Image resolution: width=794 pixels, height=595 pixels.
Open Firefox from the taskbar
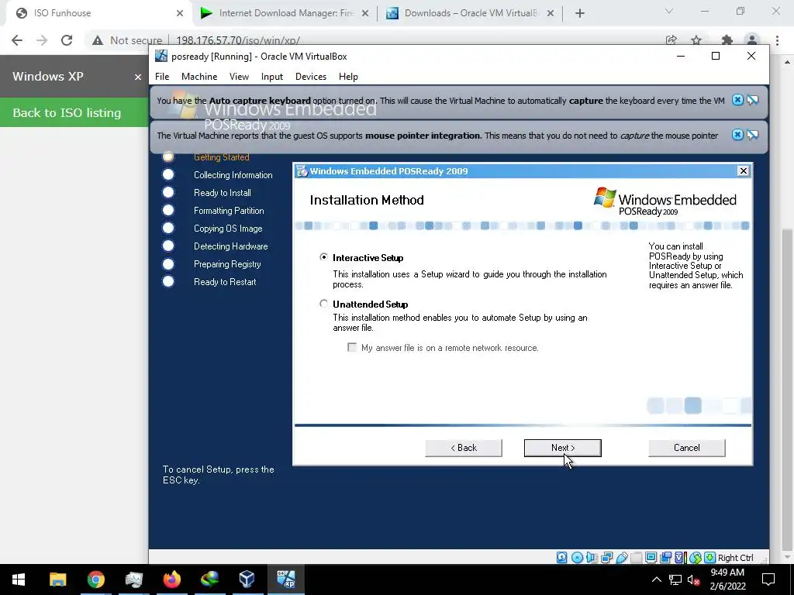[x=171, y=580]
